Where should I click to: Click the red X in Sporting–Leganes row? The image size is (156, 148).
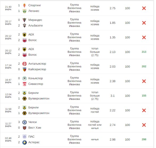click(144, 8)
